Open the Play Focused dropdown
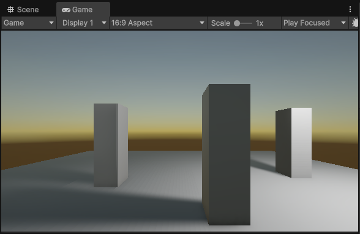 (315, 23)
